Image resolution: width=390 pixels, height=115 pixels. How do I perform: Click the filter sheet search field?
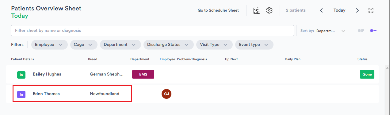tap(152, 31)
